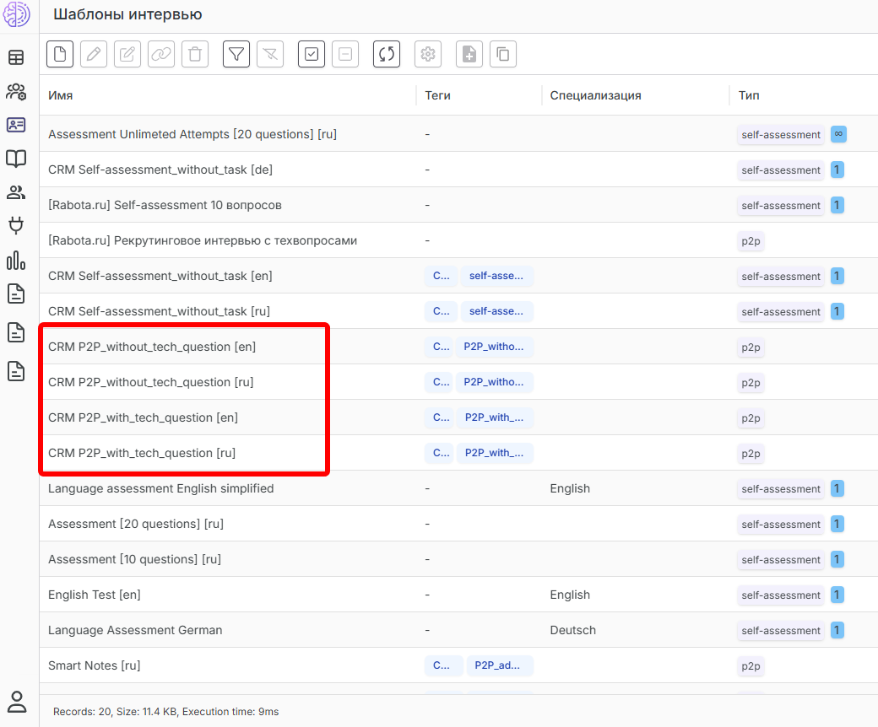Click the refresh arrows toolbar icon

[387, 54]
